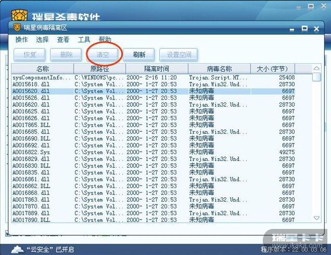Viewport: 331px width, 255px height.
Task: Sort by 大小(字节) column header
Action: tap(273, 68)
